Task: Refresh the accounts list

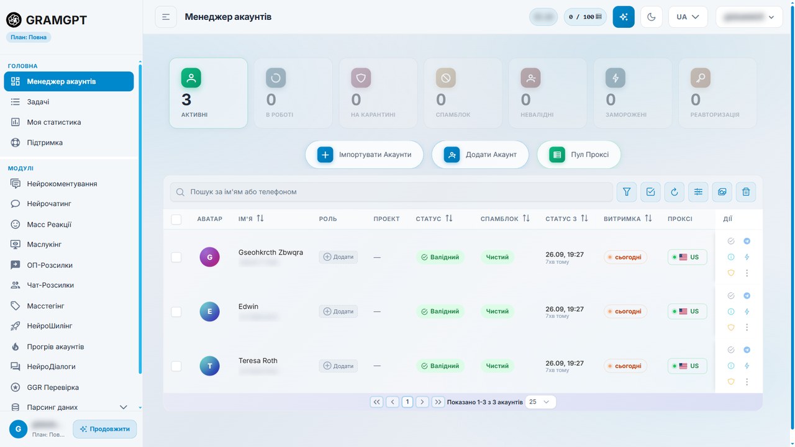Action: (x=675, y=192)
